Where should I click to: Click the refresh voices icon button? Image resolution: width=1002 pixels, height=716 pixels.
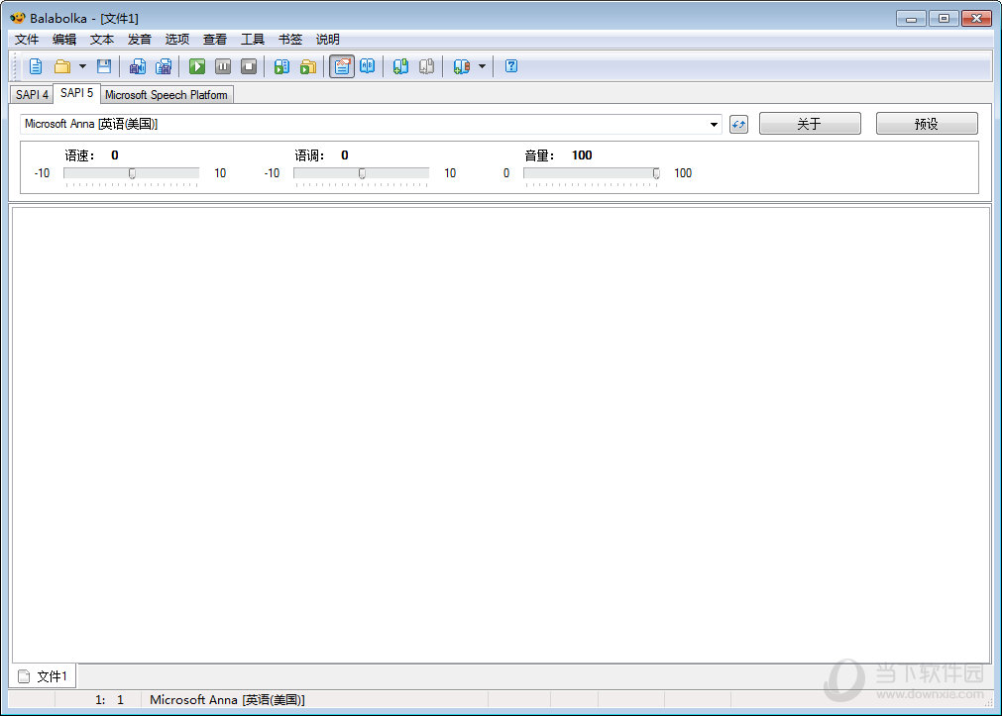738,124
